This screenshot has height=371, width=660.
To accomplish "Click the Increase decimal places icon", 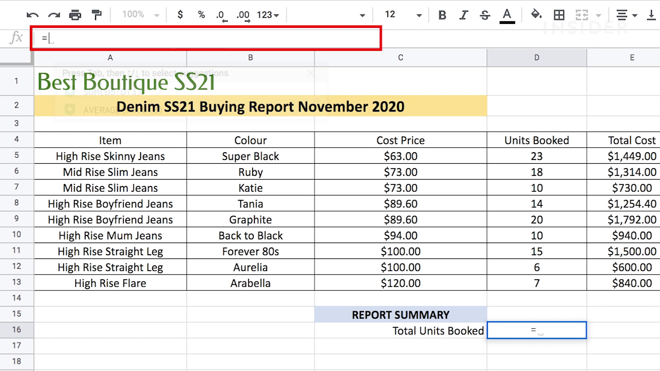I will click(x=243, y=15).
